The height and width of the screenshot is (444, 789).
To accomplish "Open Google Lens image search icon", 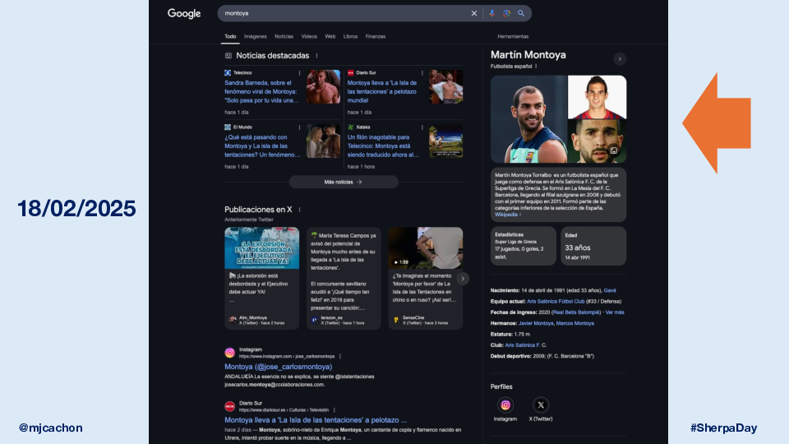I will click(x=507, y=14).
